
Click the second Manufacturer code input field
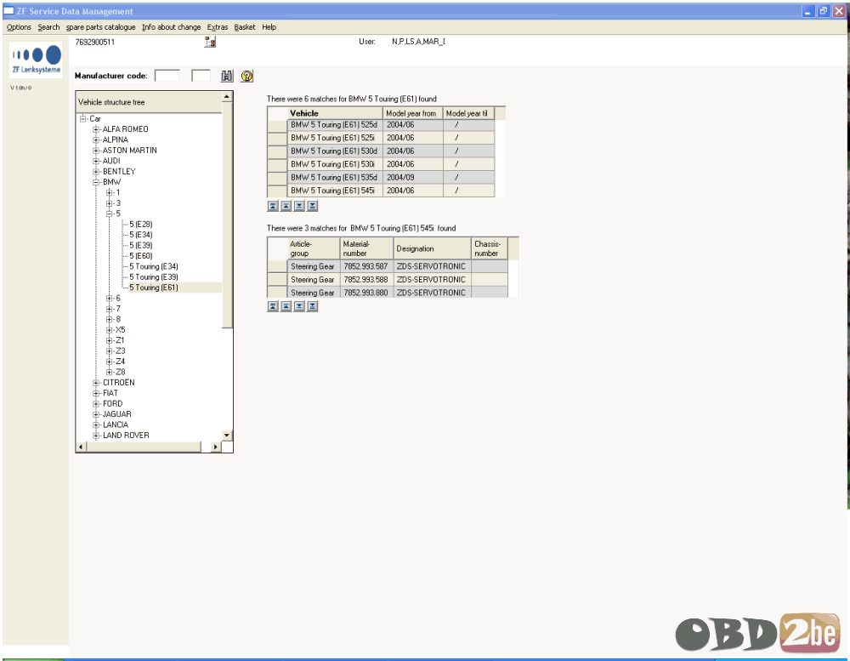pos(201,76)
